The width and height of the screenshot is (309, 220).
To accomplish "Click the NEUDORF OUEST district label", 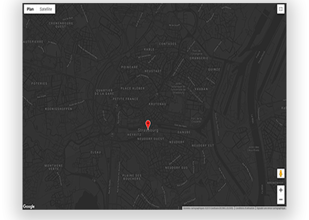I will pos(151,139).
